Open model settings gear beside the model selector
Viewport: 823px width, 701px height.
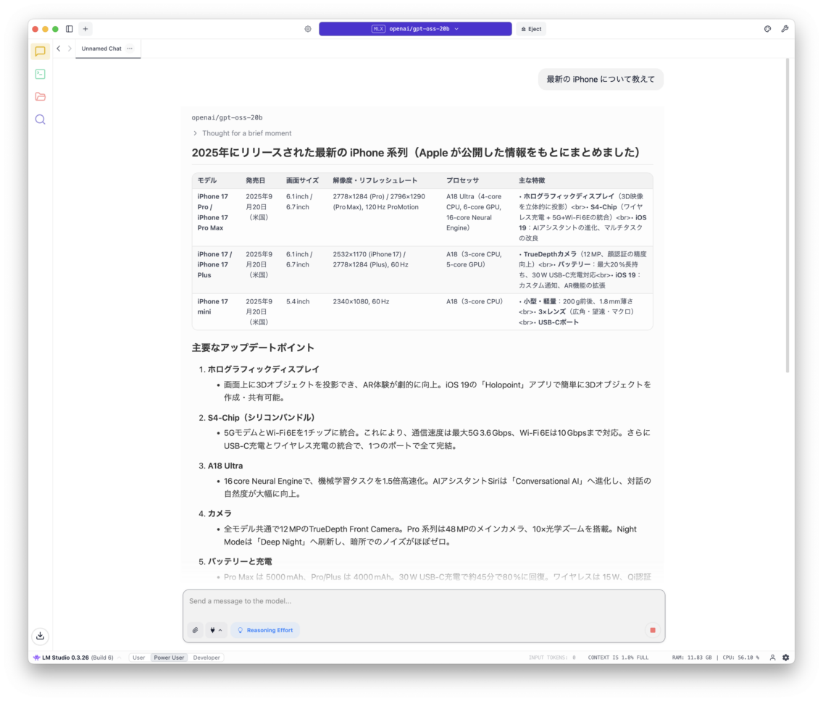[x=308, y=29]
